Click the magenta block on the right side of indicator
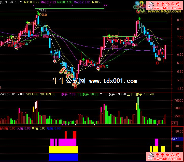The height and width of the screenshot is (162, 184). pyautogui.click(x=157, y=142)
